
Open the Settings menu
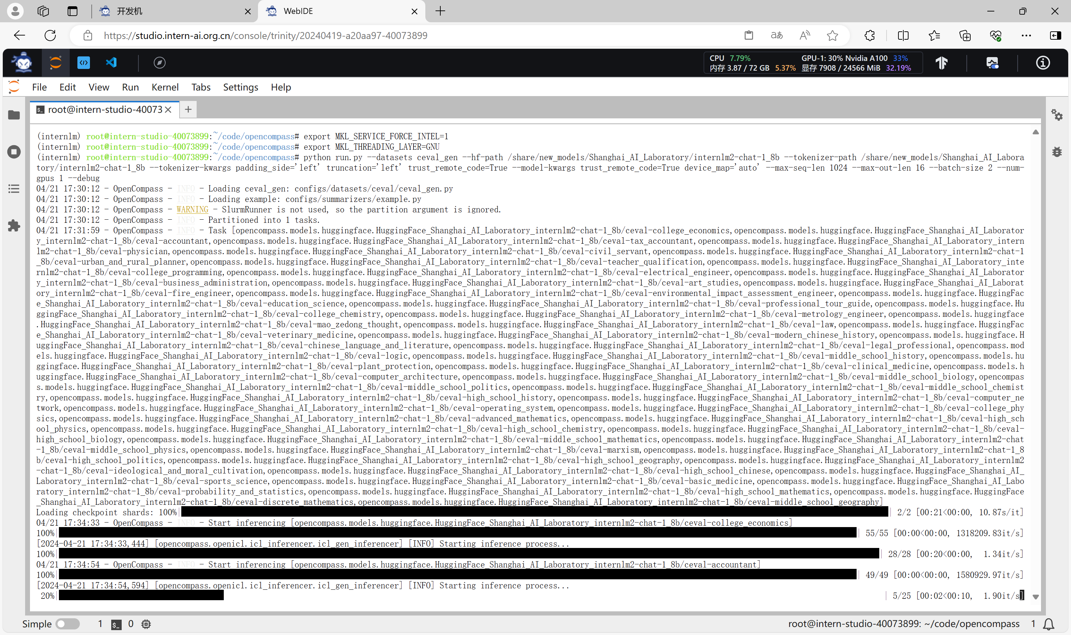240,87
